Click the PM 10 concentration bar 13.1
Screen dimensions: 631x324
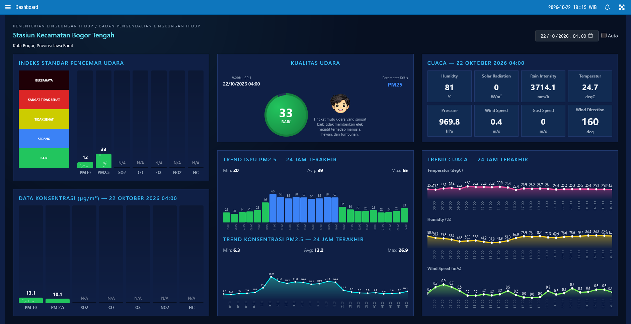click(31, 300)
